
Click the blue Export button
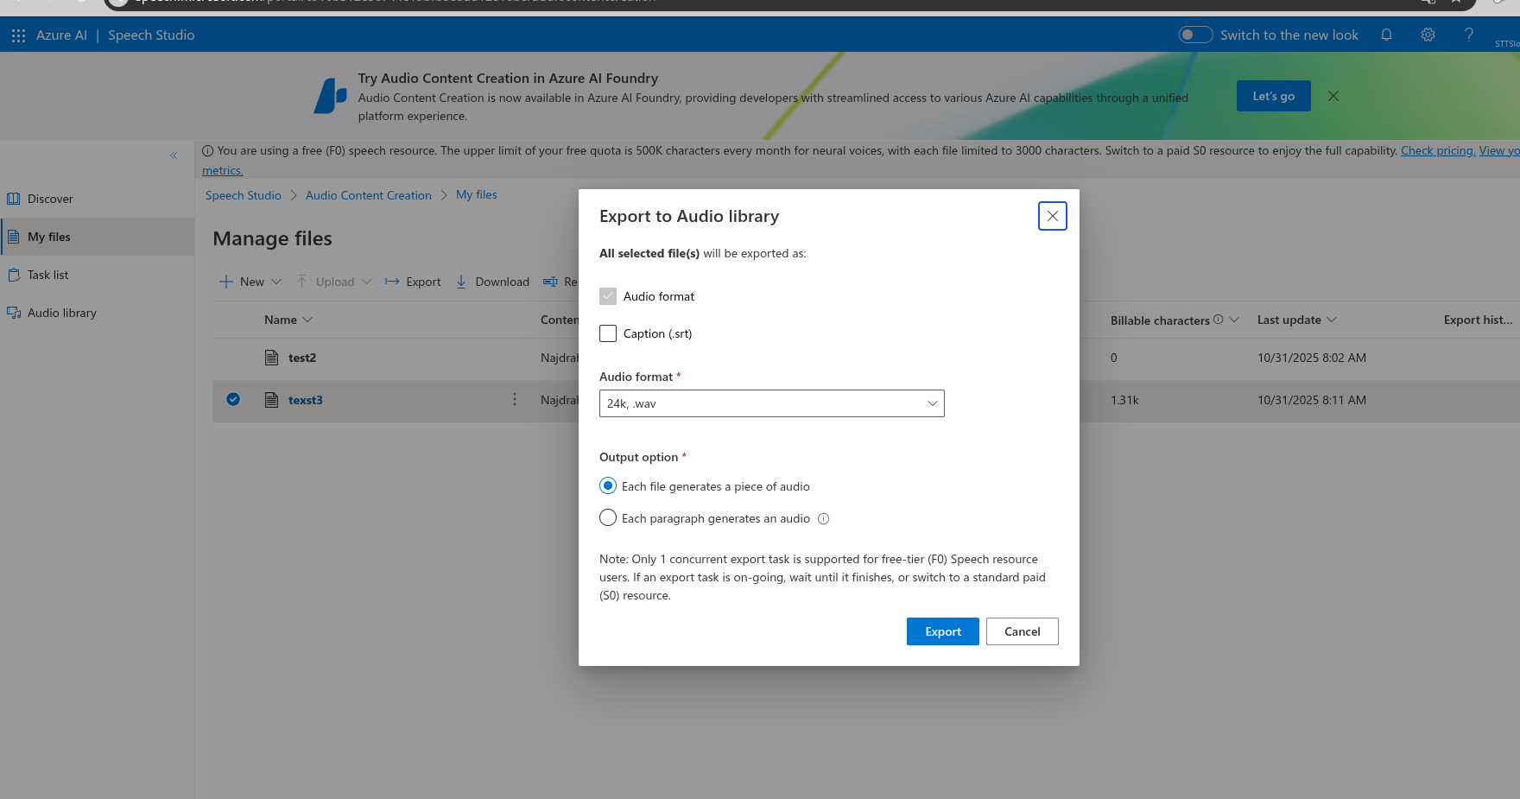click(x=942, y=631)
